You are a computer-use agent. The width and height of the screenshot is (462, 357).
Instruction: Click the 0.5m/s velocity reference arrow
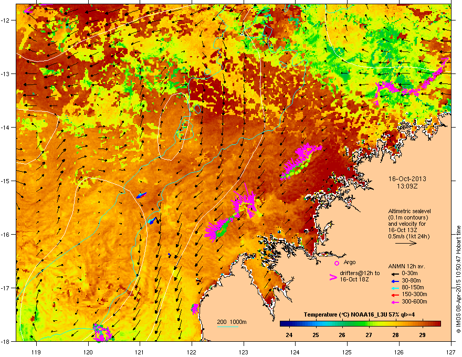click(x=406, y=243)
